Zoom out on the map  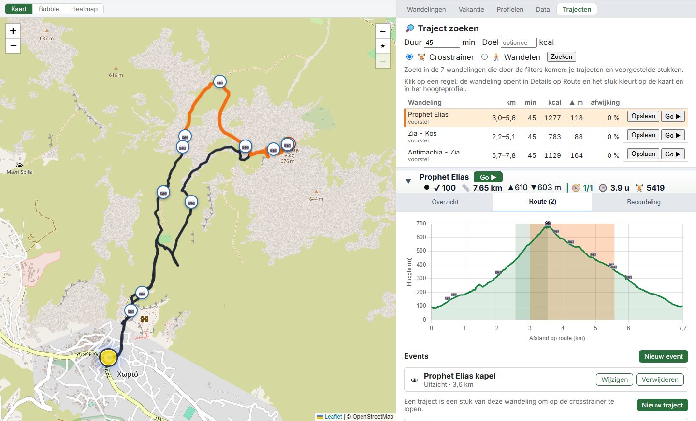13,46
